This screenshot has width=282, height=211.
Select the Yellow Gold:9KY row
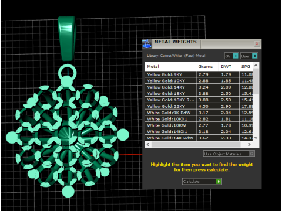tap(199, 74)
